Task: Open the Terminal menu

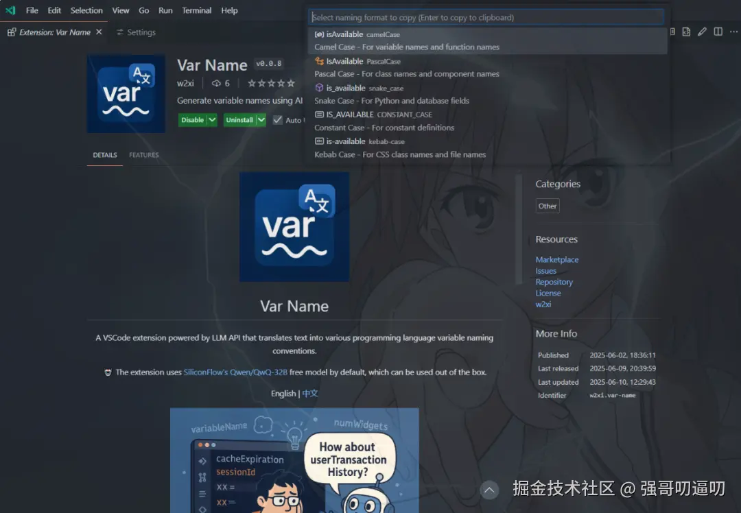Action: point(197,10)
